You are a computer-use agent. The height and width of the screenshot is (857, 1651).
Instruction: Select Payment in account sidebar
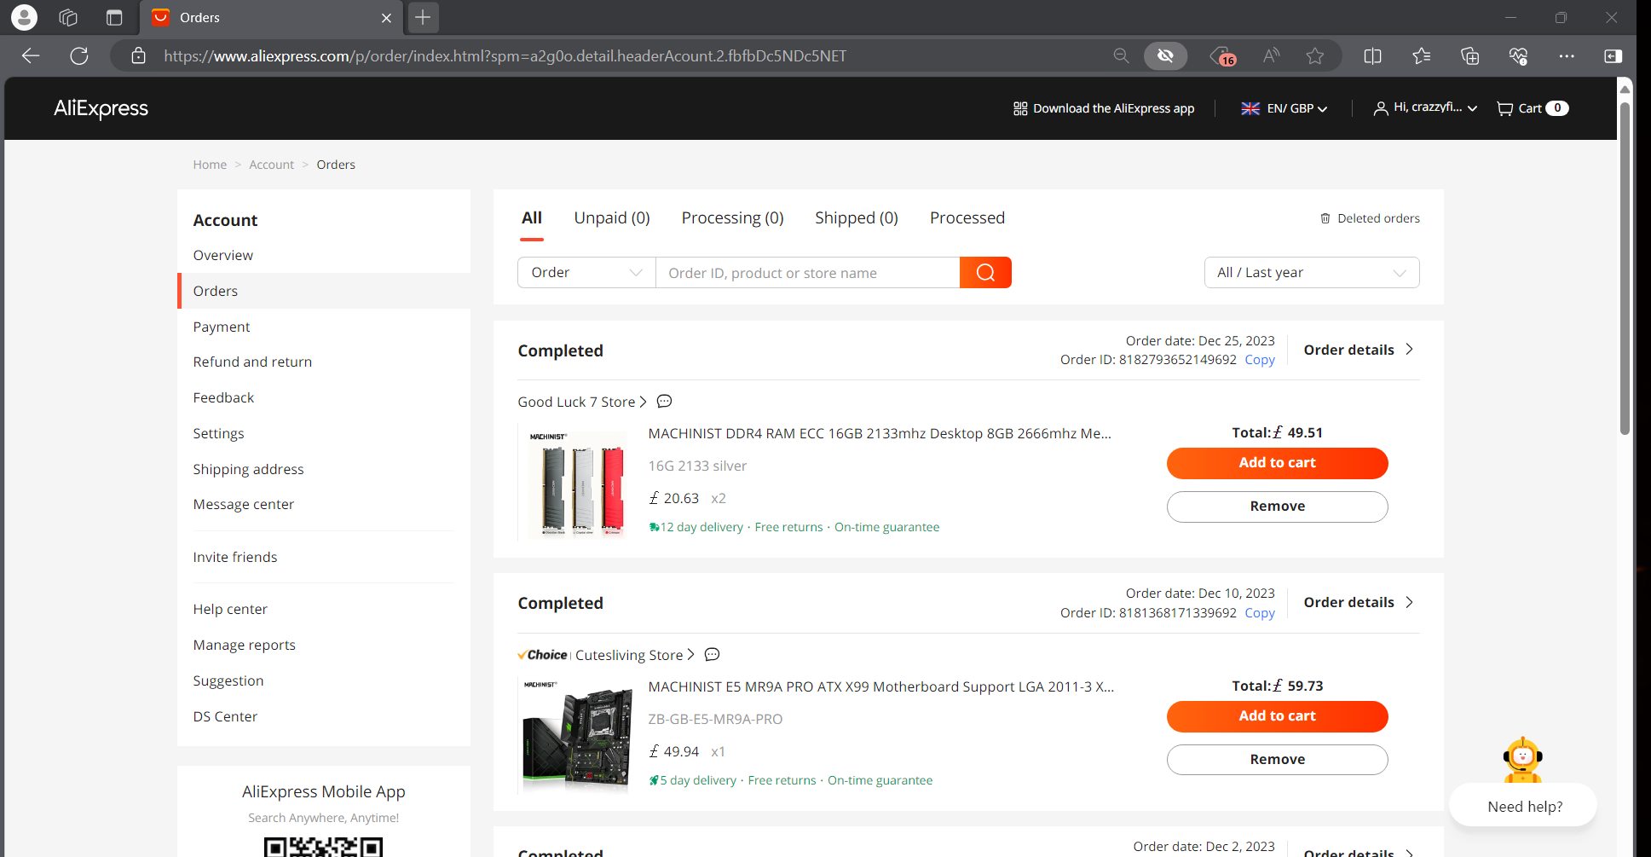coord(221,327)
